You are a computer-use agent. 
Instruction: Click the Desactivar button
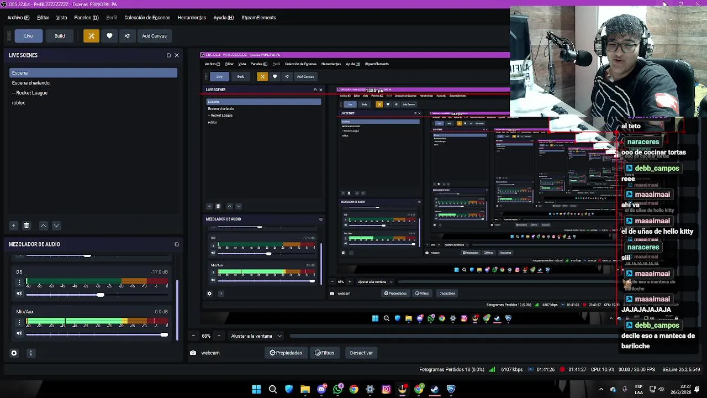(361, 353)
